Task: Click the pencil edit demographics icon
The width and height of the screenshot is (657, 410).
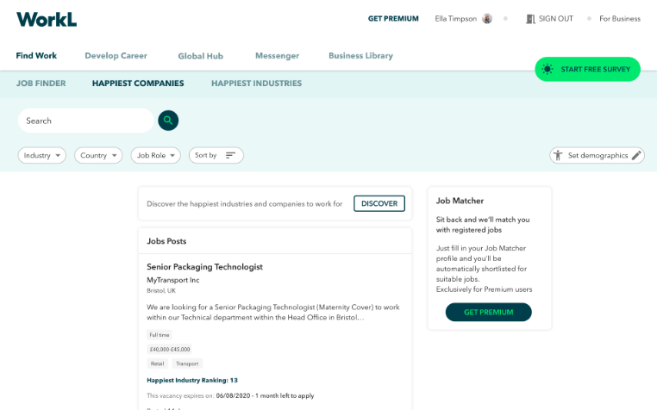Action: pyautogui.click(x=636, y=156)
